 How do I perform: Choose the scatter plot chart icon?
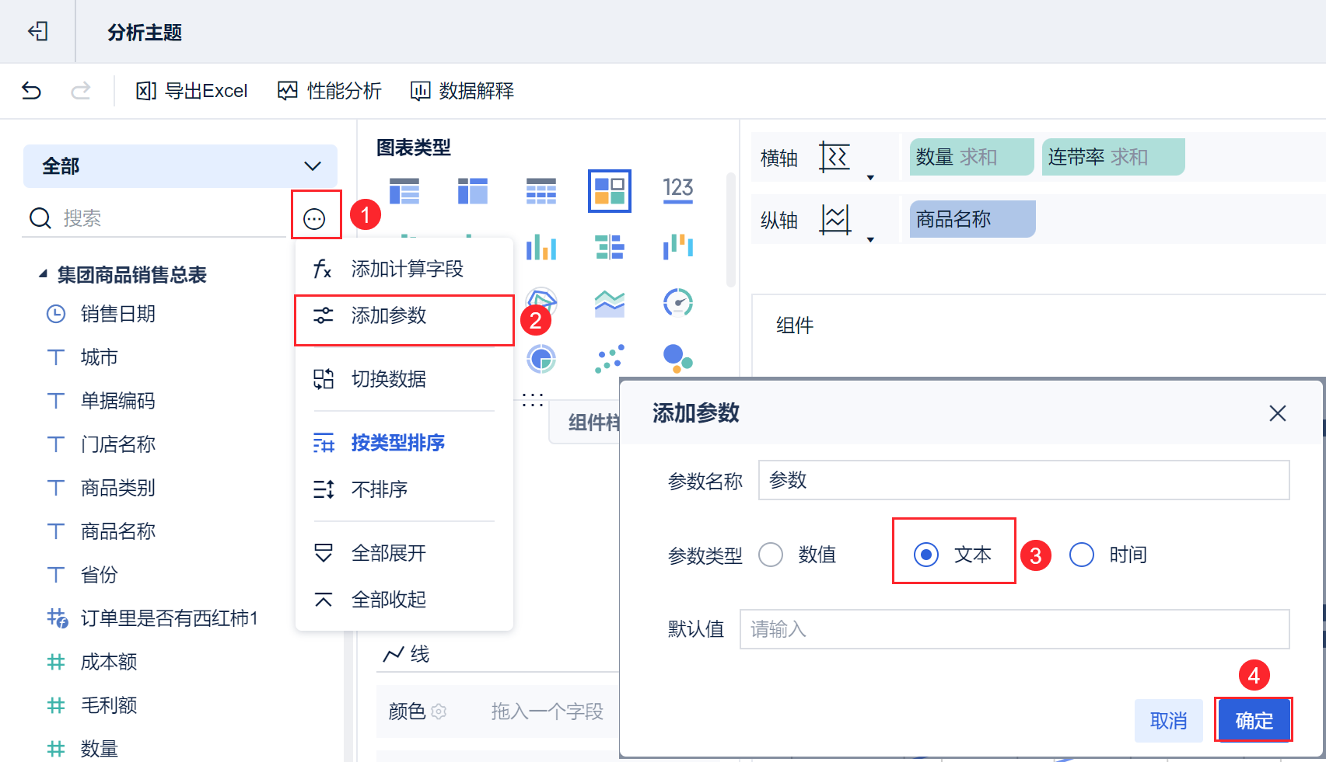609,358
